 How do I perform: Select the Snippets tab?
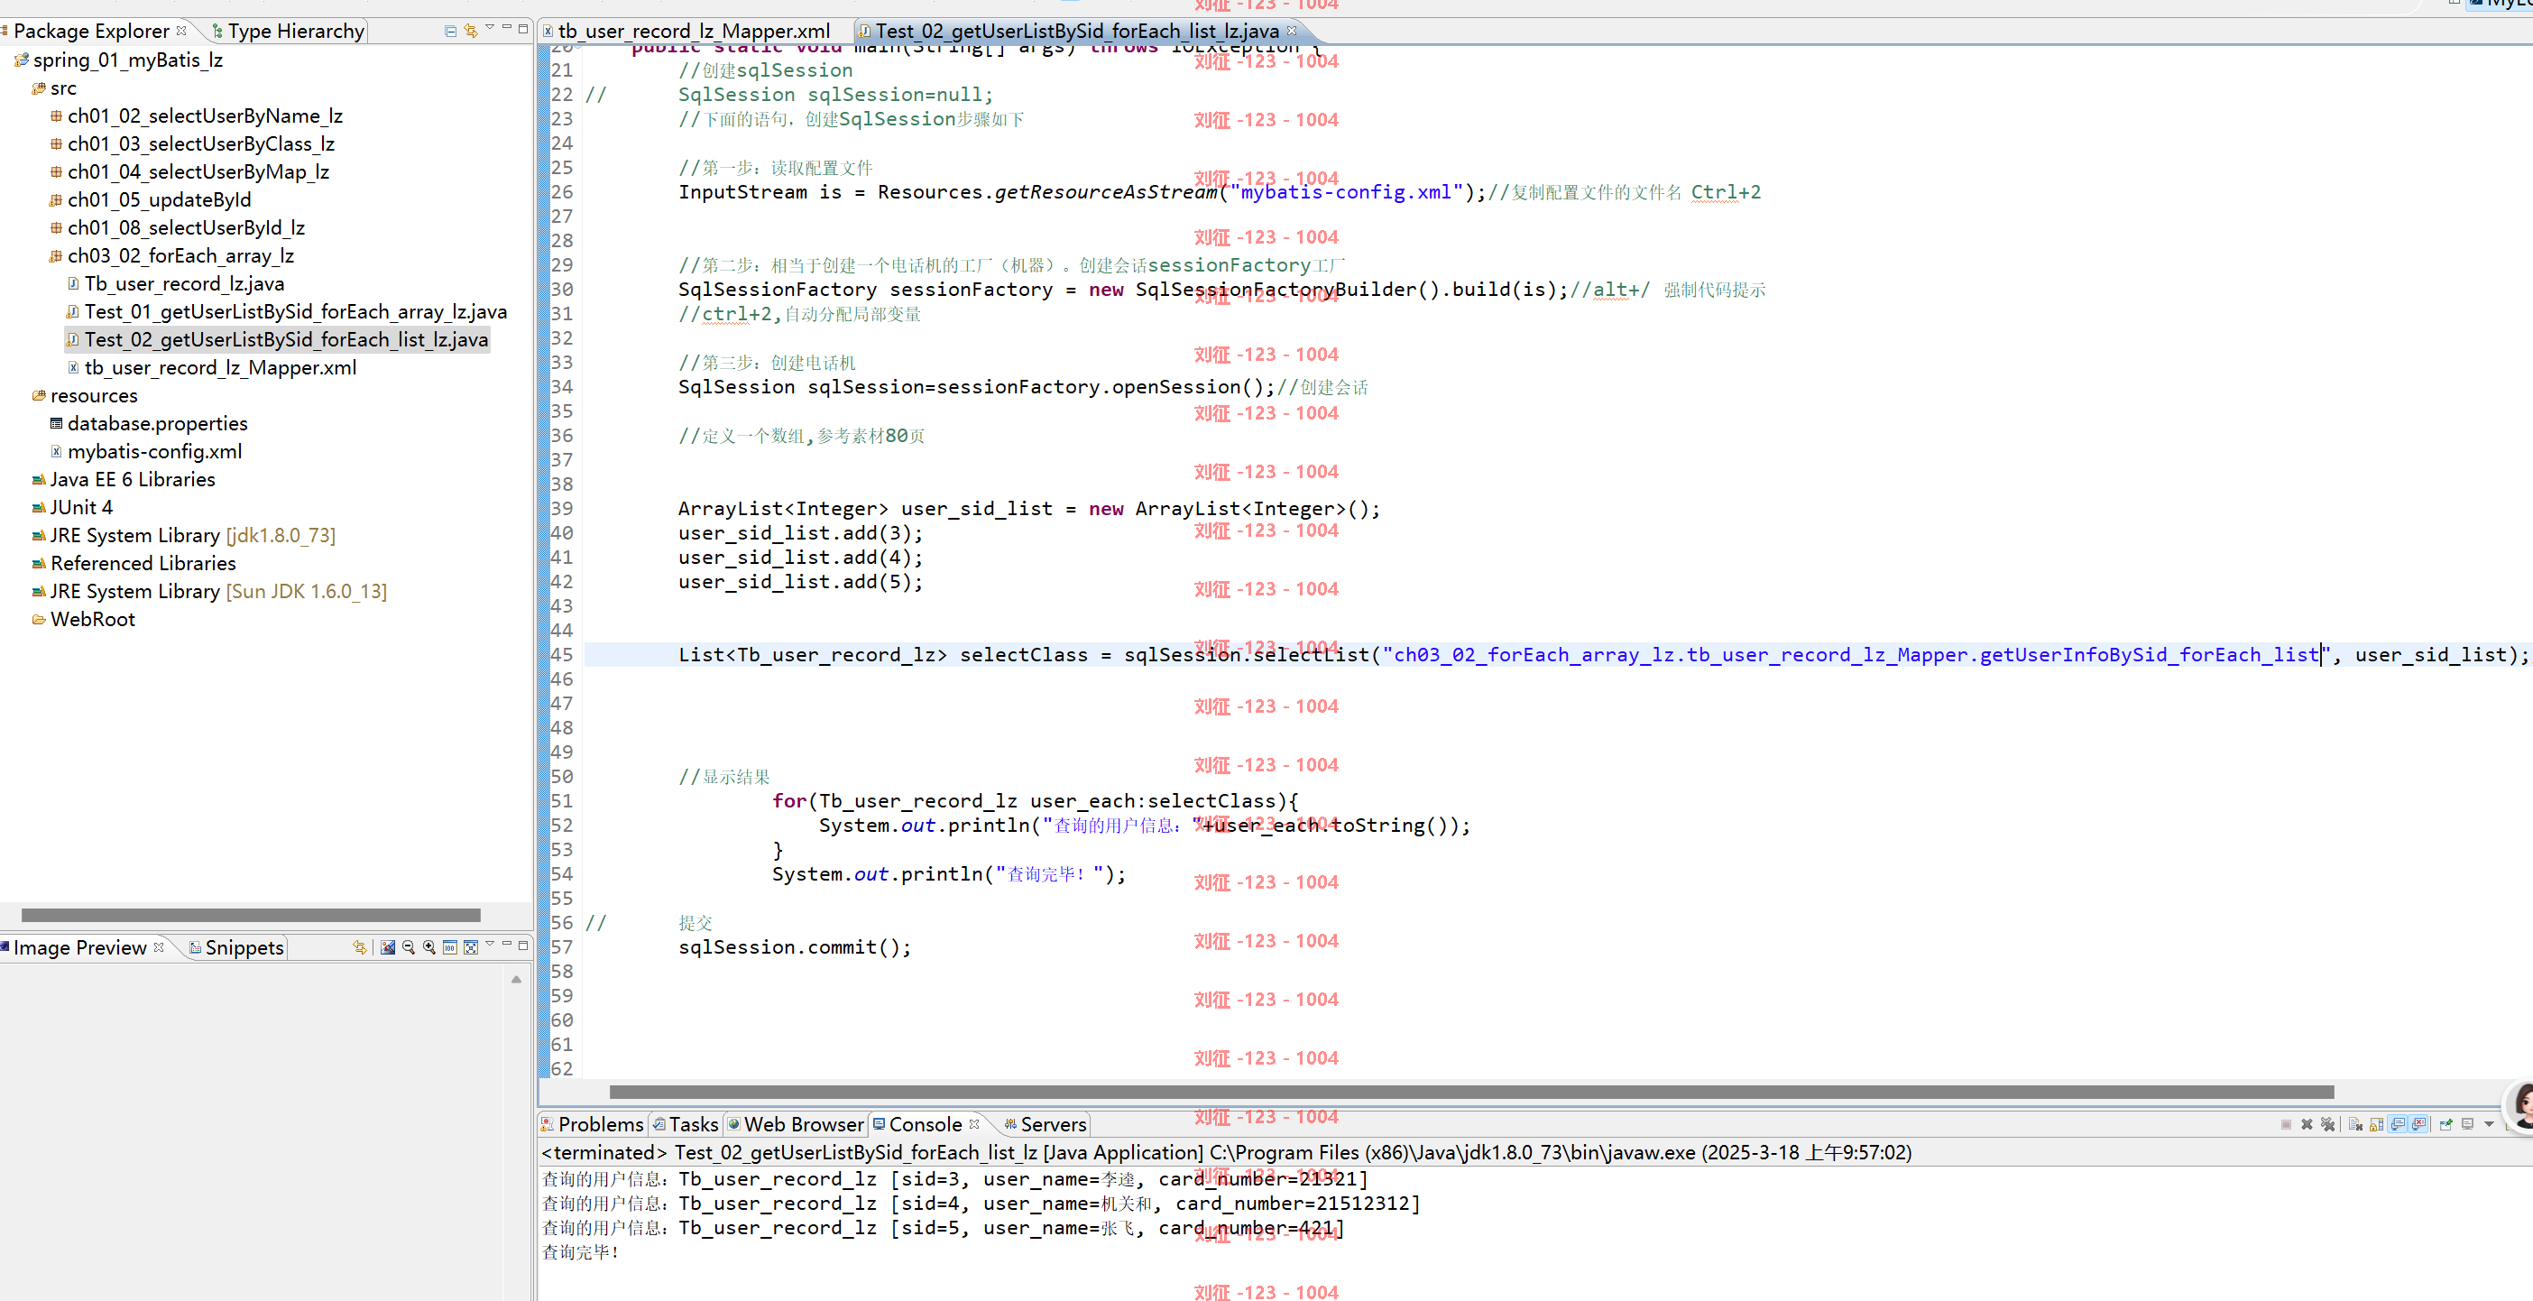[x=236, y=947]
